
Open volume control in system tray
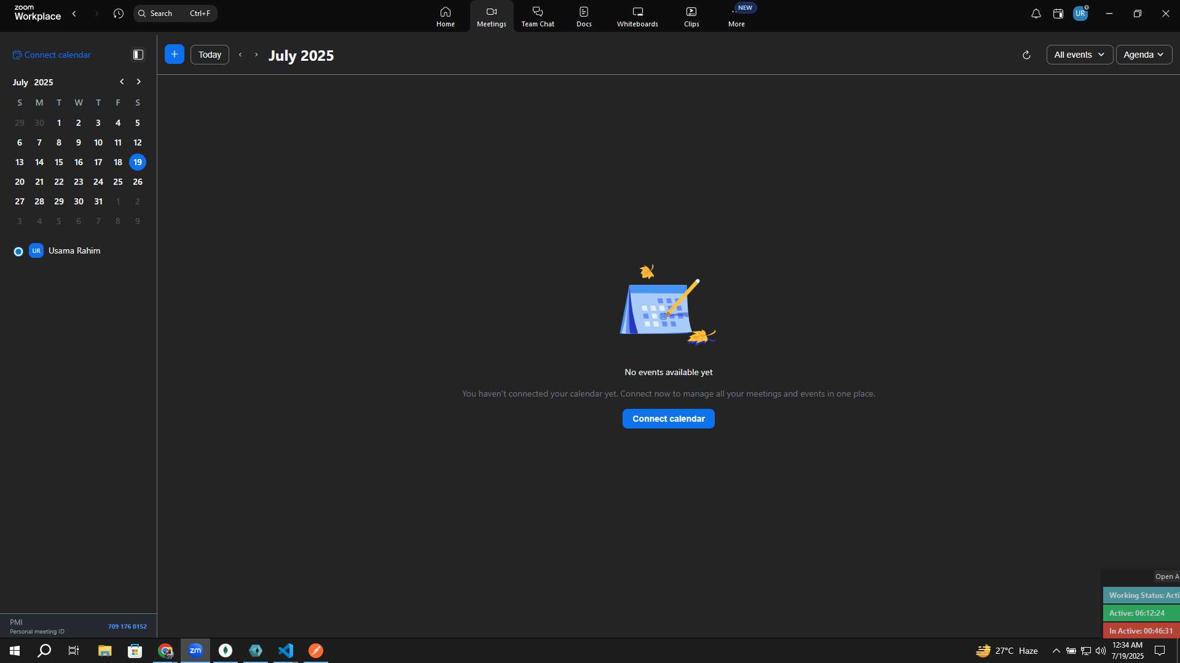click(1100, 651)
